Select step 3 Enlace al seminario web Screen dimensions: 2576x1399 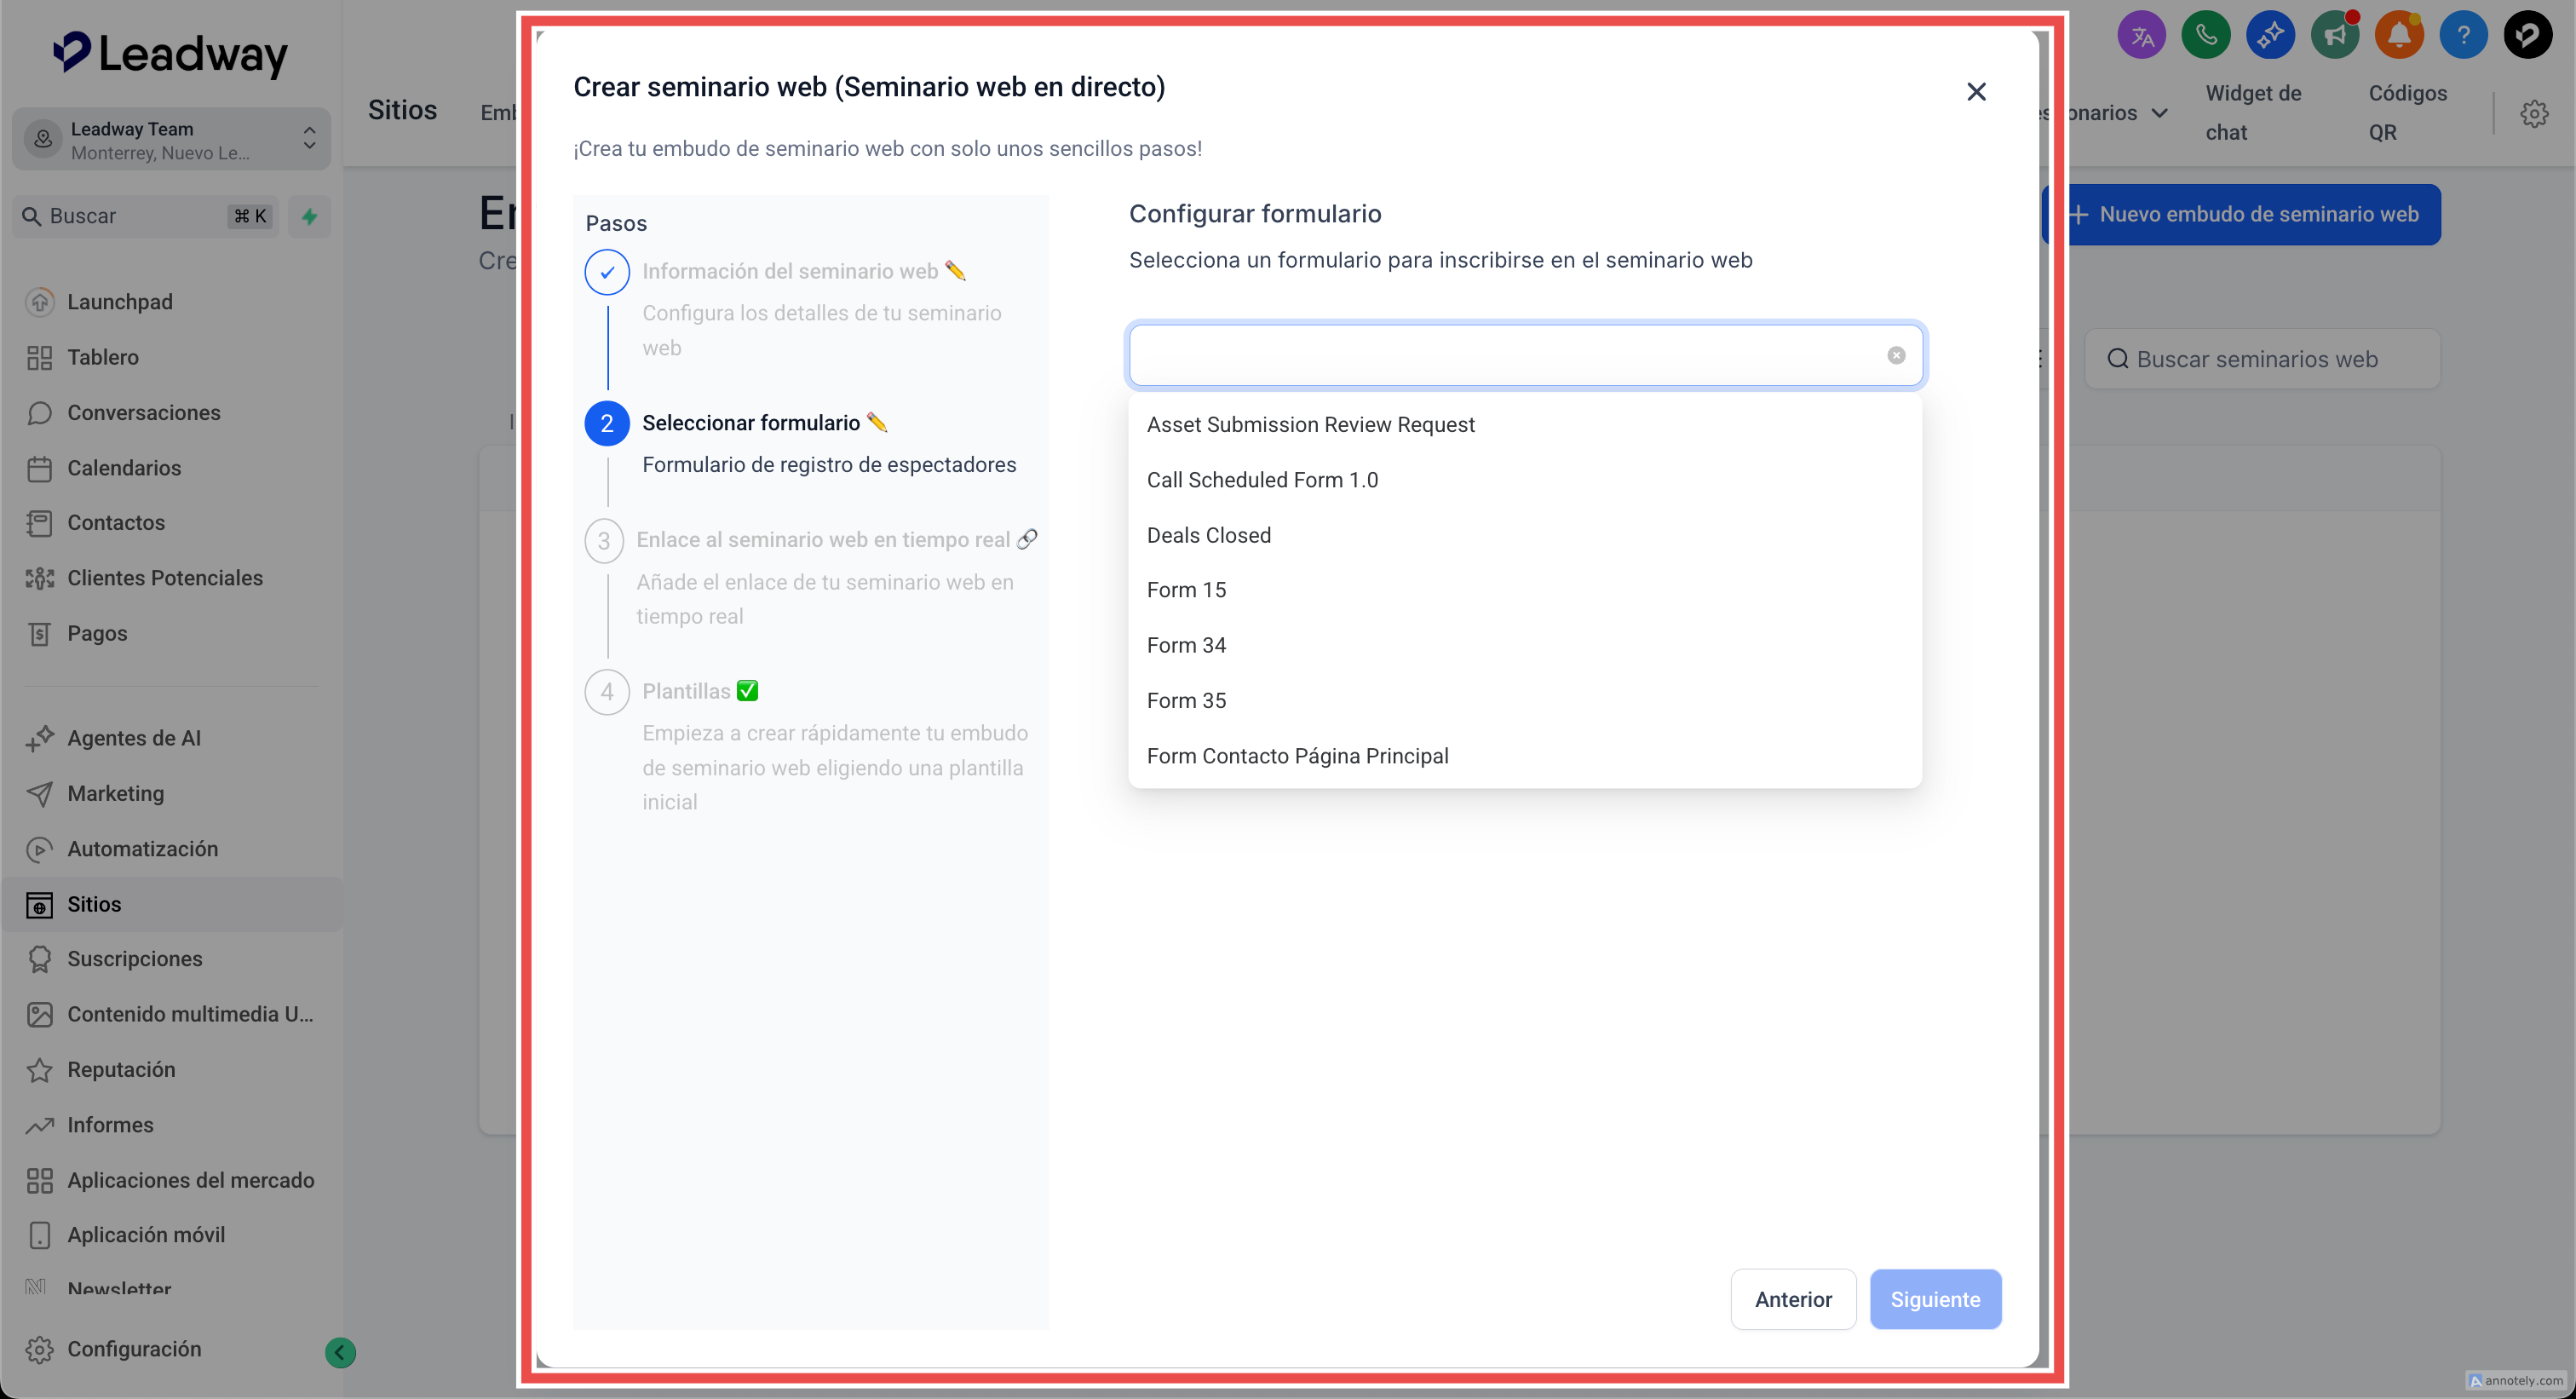click(822, 540)
